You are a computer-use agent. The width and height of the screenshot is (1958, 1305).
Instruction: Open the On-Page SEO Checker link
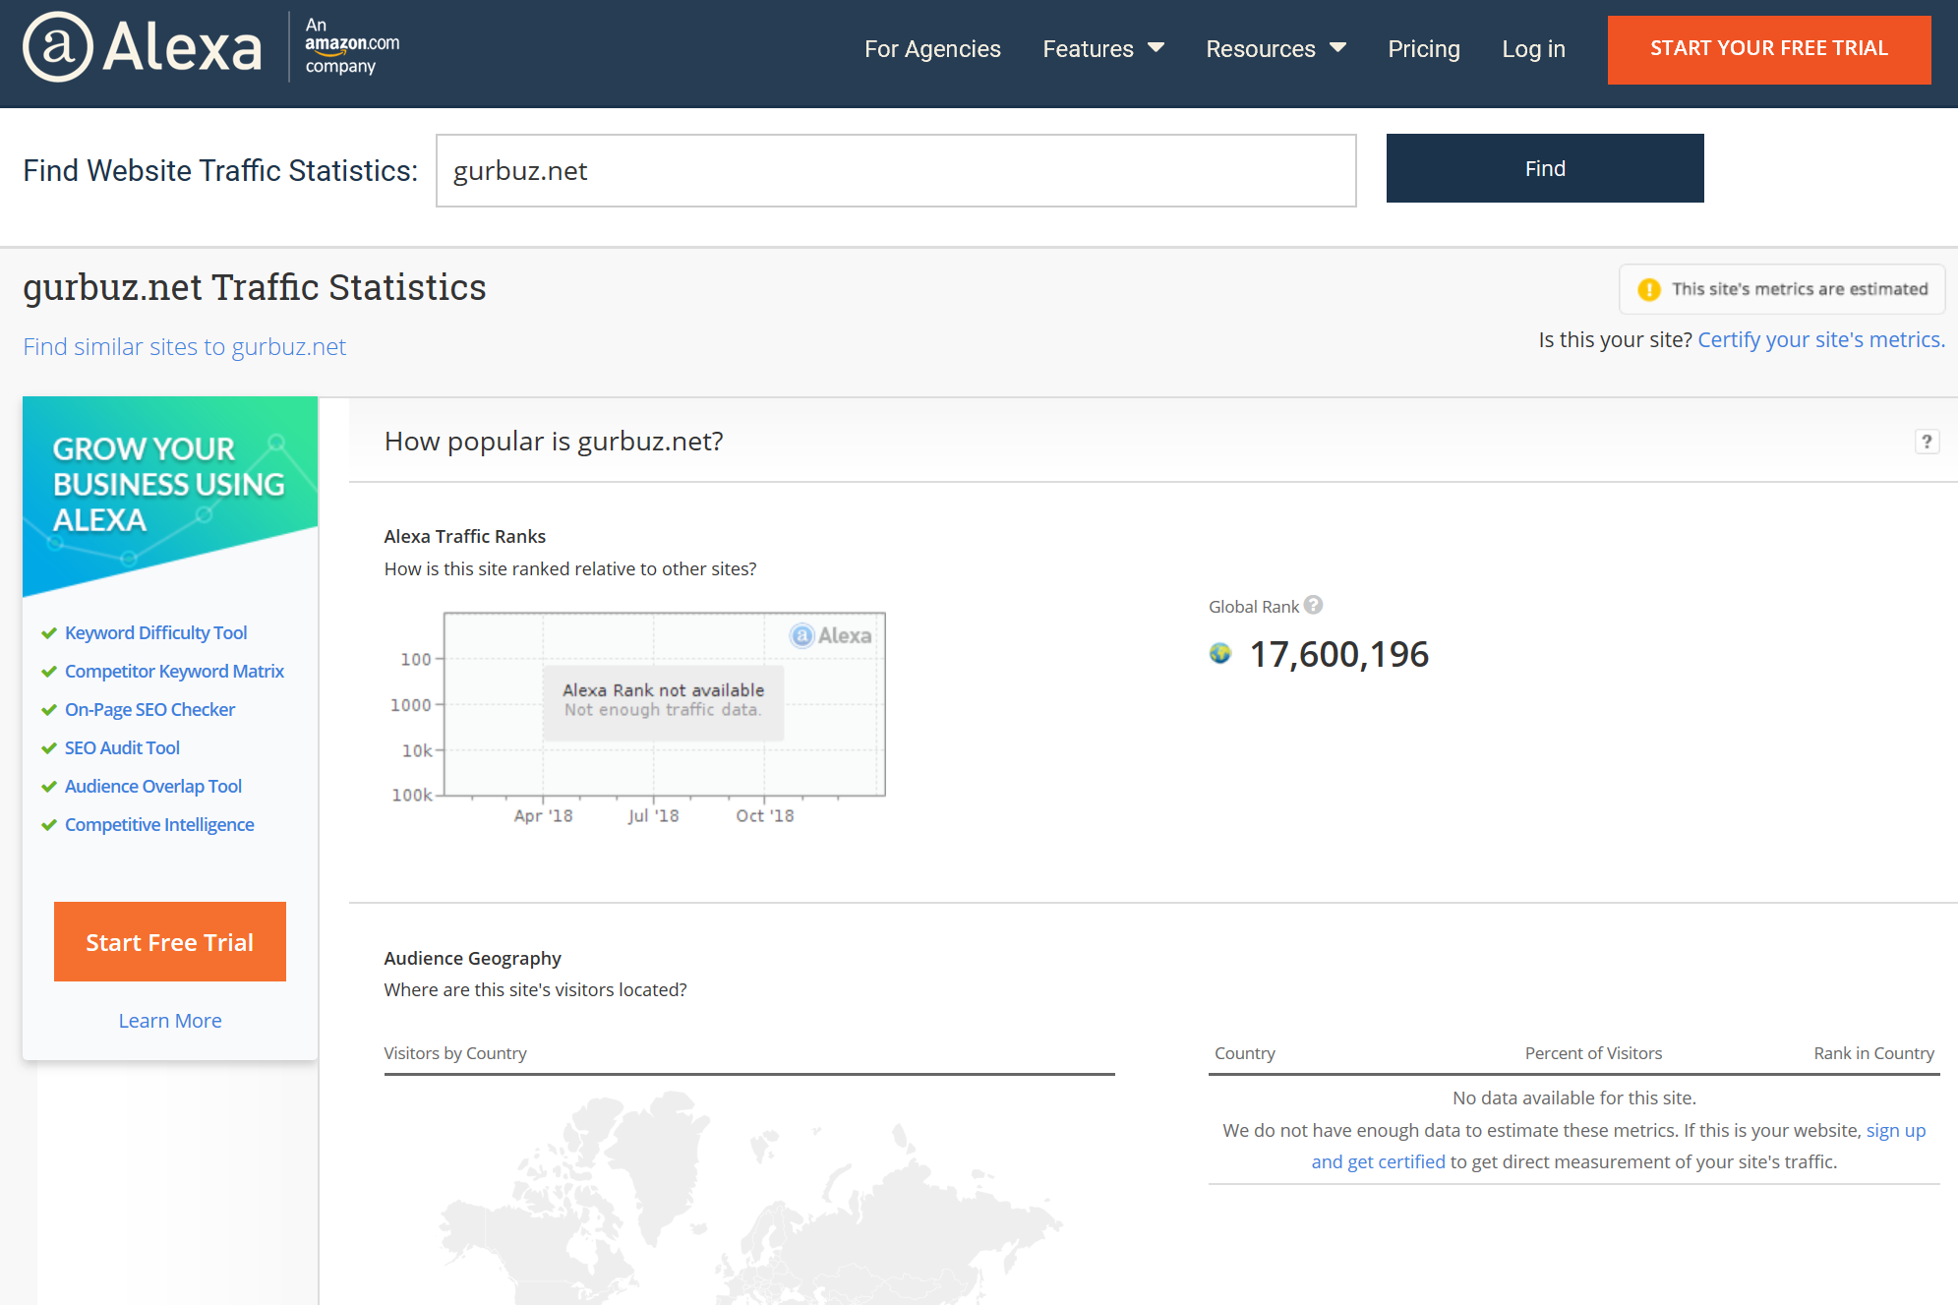click(149, 709)
